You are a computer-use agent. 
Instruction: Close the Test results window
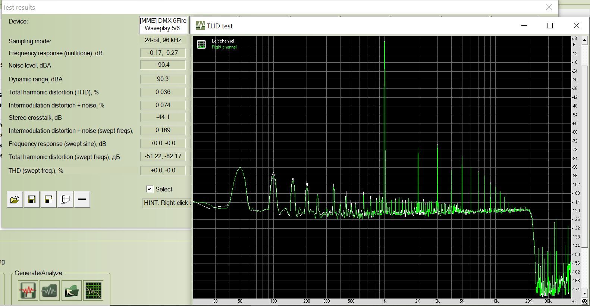tap(549, 7)
